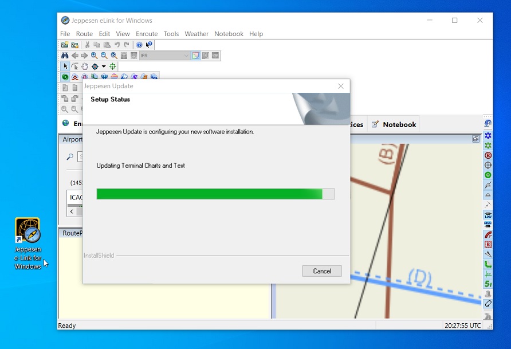This screenshot has height=349, width=511.
Task: Toggle the highlighted chart display button beside FR
Action: (x=195, y=55)
